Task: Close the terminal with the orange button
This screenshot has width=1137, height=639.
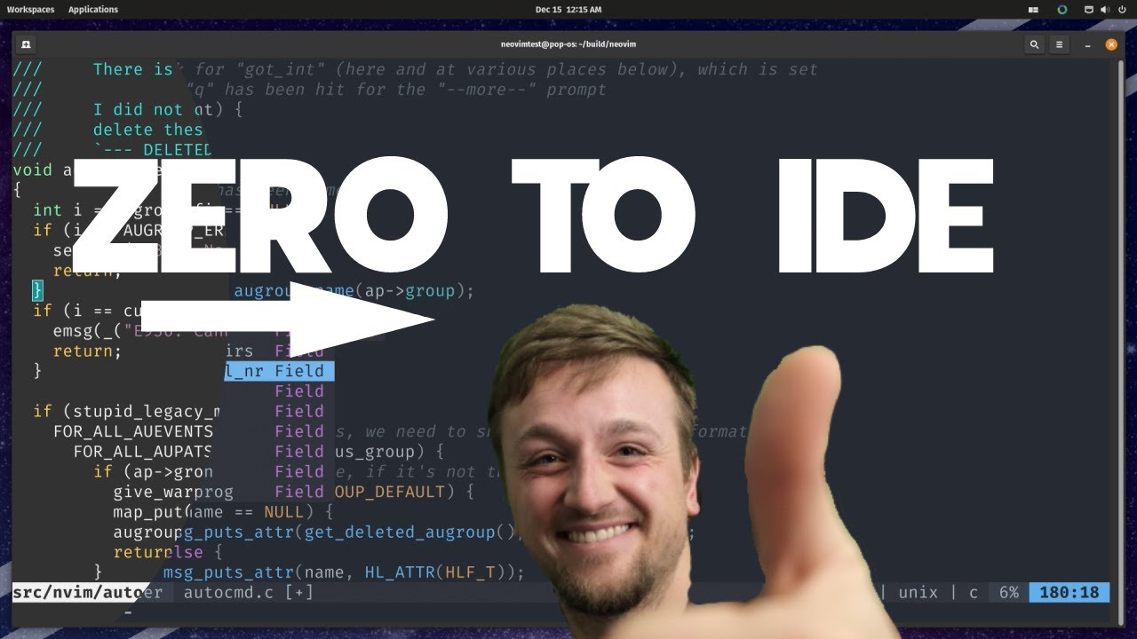Action: [x=1110, y=44]
